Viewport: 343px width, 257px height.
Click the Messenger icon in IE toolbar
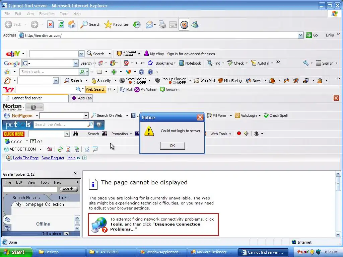tap(195, 24)
